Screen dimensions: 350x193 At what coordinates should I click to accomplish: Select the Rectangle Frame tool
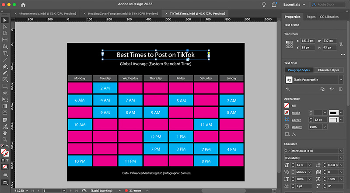click(x=5, y=80)
